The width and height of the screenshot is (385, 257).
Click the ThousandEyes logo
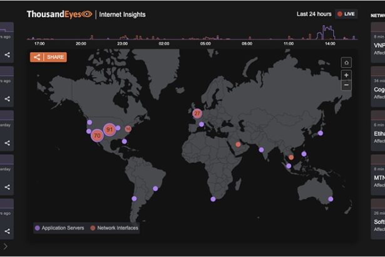59,14
